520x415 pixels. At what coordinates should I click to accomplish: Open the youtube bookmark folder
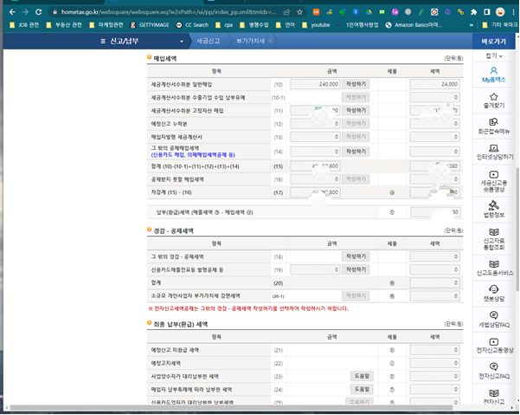tap(316, 25)
